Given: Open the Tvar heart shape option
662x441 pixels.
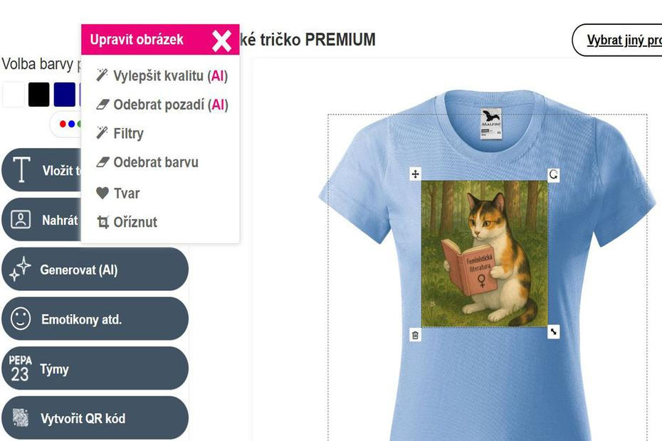Looking at the screenshot, I should tap(117, 193).
